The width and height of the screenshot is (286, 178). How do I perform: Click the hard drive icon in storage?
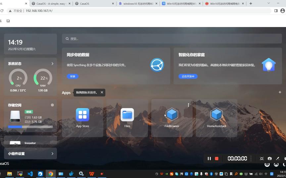coord(15,116)
